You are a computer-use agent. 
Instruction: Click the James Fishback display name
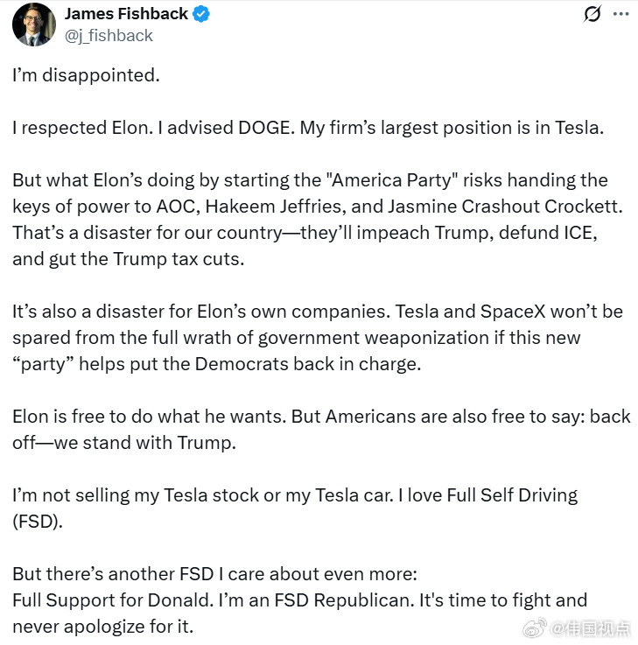pos(126,14)
